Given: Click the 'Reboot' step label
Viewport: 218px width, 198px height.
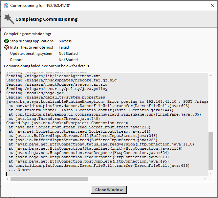Looking at the screenshot, I should click(x=16, y=60).
